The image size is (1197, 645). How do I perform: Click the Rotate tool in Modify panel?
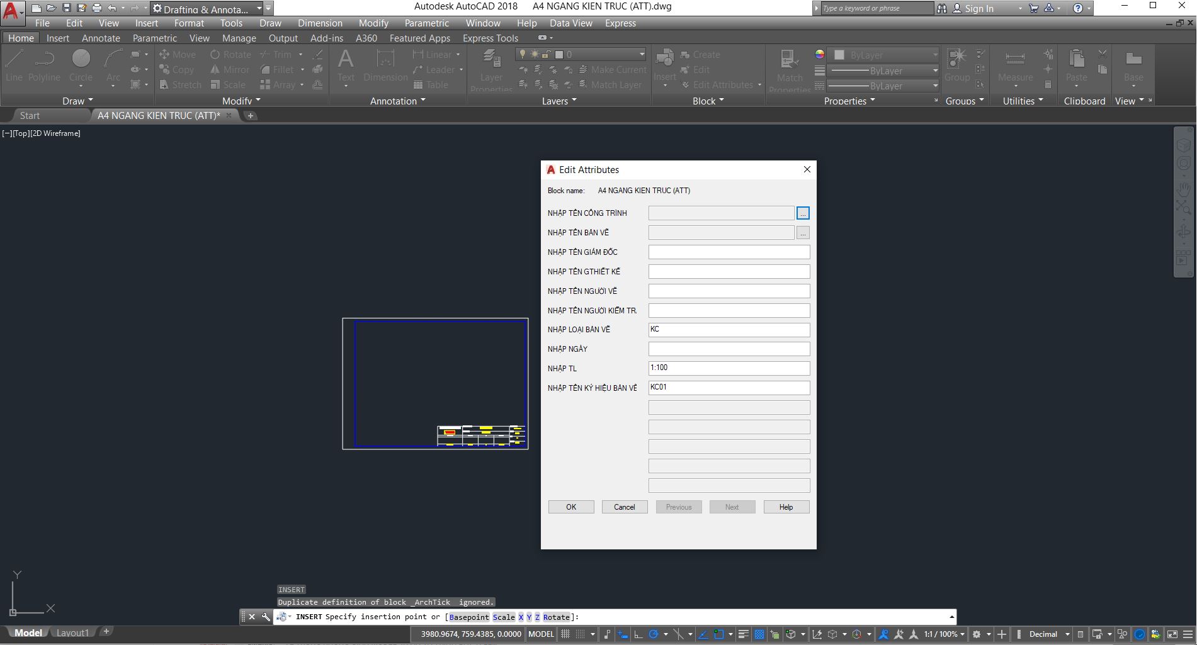230,55
